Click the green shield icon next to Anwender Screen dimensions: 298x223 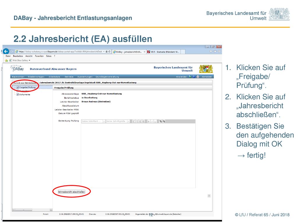pos(190,77)
